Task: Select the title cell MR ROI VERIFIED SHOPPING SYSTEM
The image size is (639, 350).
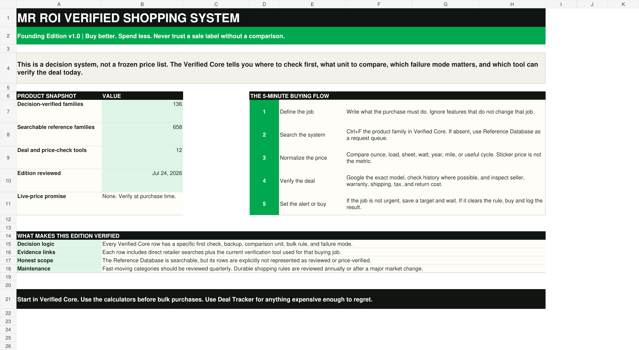Action: 281,18
